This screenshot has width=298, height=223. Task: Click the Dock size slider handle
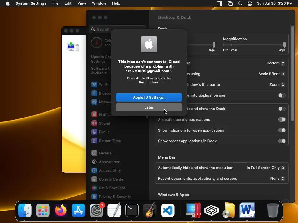(x=214, y=45)
